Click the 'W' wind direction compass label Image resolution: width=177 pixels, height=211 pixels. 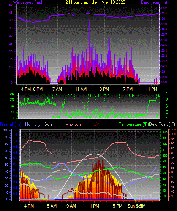tap(167, 100)
